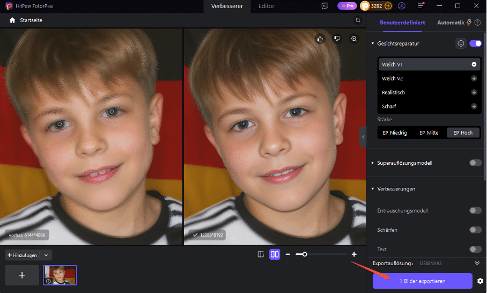
Task: Select EP_Mitte strength option
Action: [429, 133]
